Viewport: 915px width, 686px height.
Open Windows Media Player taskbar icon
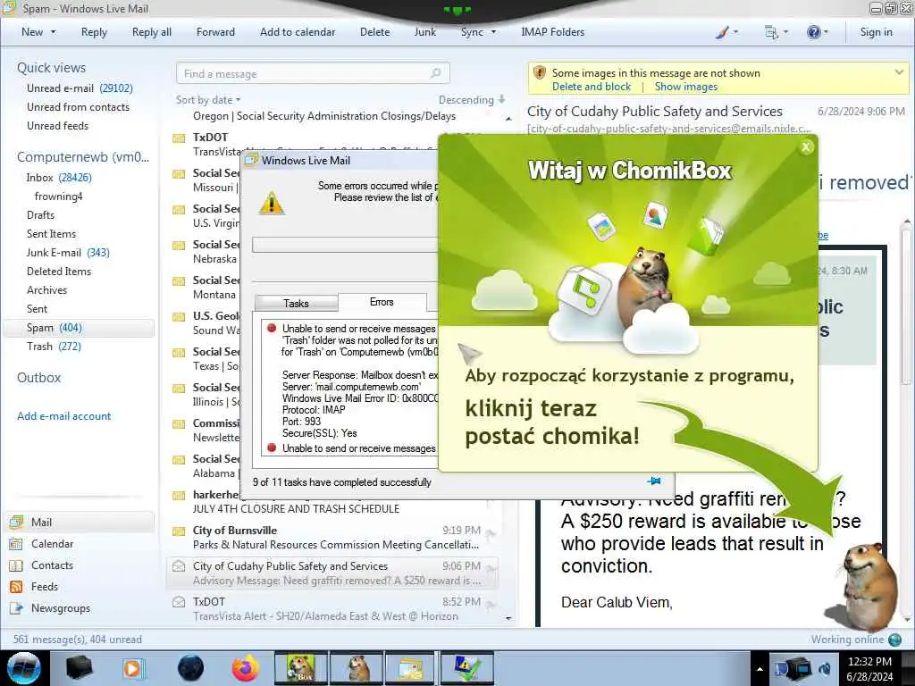tap(133, 668)
